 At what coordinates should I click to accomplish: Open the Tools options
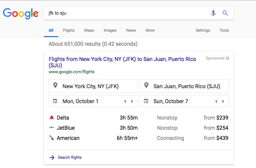coord(224,30)
